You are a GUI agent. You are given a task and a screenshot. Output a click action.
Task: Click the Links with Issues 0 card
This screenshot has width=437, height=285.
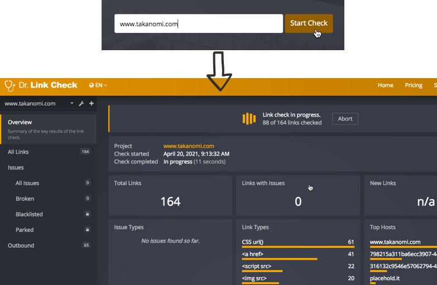point(298,195)
